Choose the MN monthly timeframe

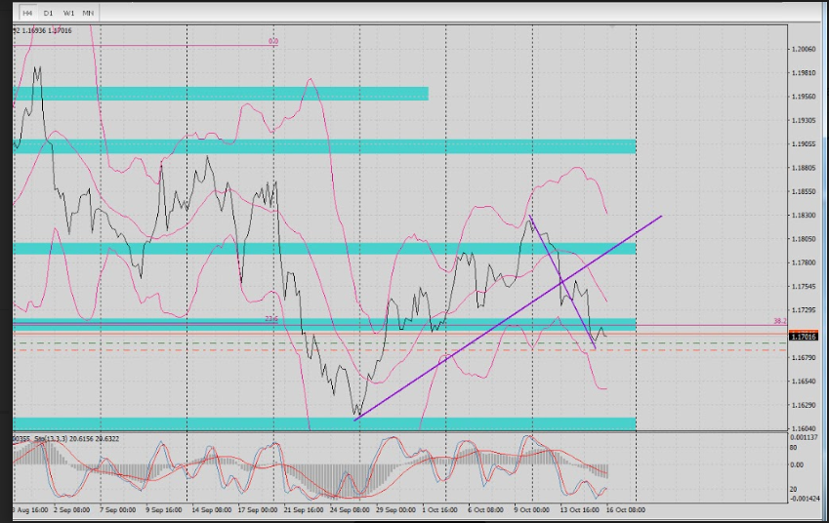click(89, 13)
